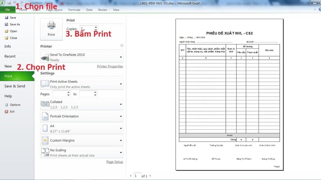Viewport: 321px width, 180px height.
Task: Open Printer Properties link
Action: tap(110, 66)
